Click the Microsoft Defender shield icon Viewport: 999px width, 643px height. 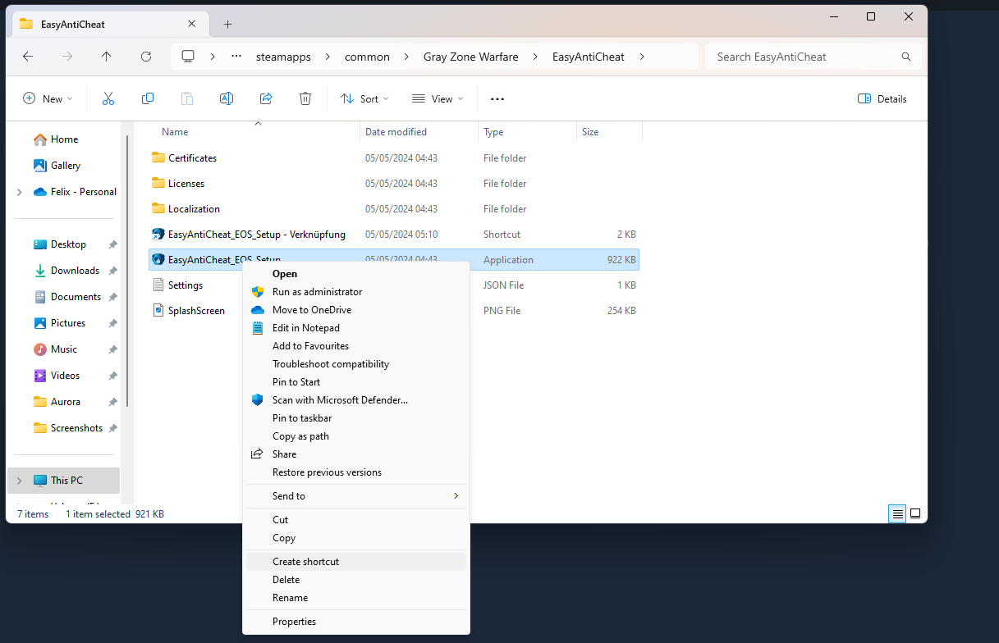pyautogui.click(x=258, y=400)
